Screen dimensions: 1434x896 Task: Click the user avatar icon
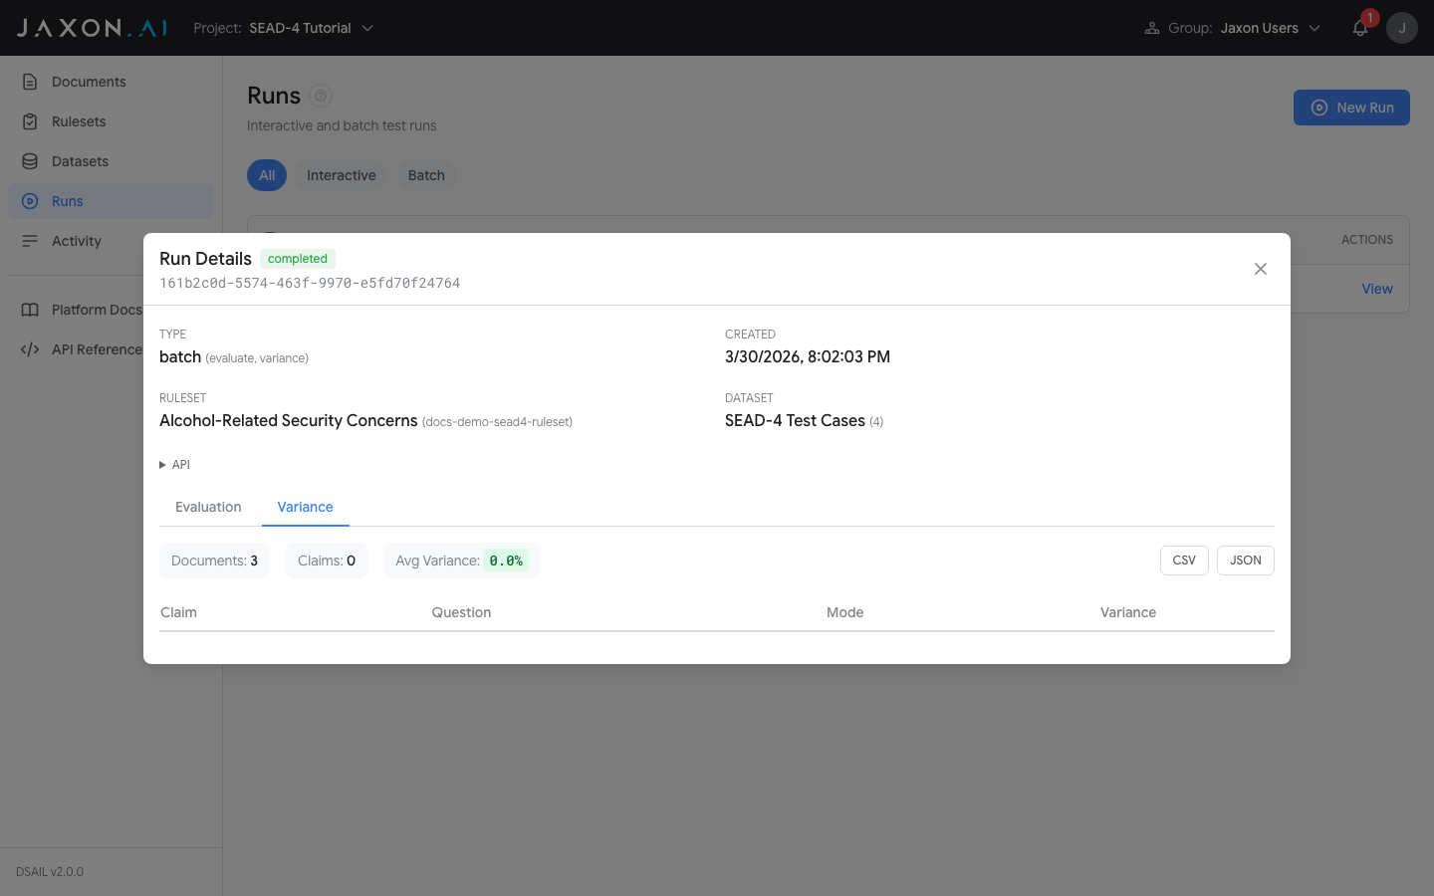[x=1401, y=28]
